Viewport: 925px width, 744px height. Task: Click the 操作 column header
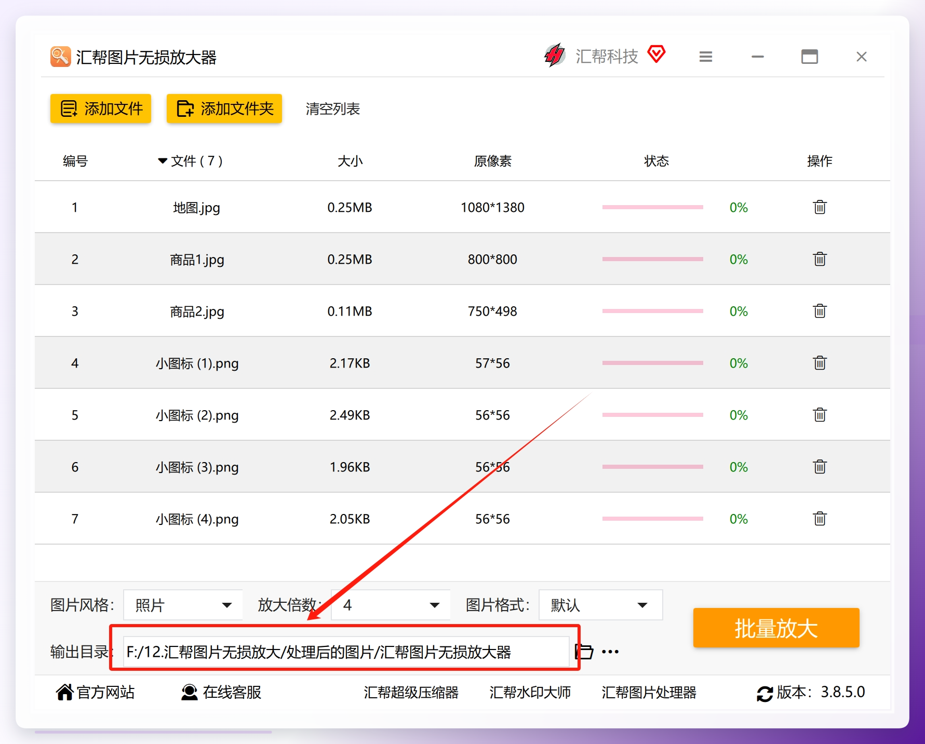pyautogui.click(x=820, y=161)
